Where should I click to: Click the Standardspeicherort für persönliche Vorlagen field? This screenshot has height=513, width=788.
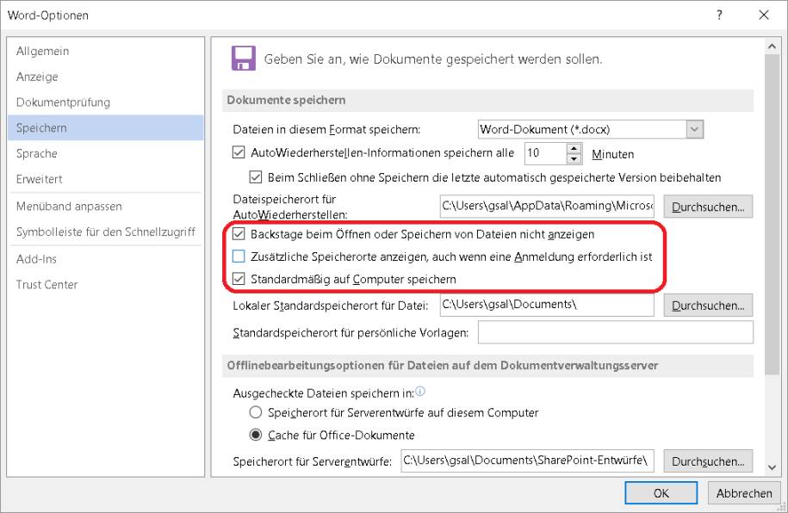615,332
